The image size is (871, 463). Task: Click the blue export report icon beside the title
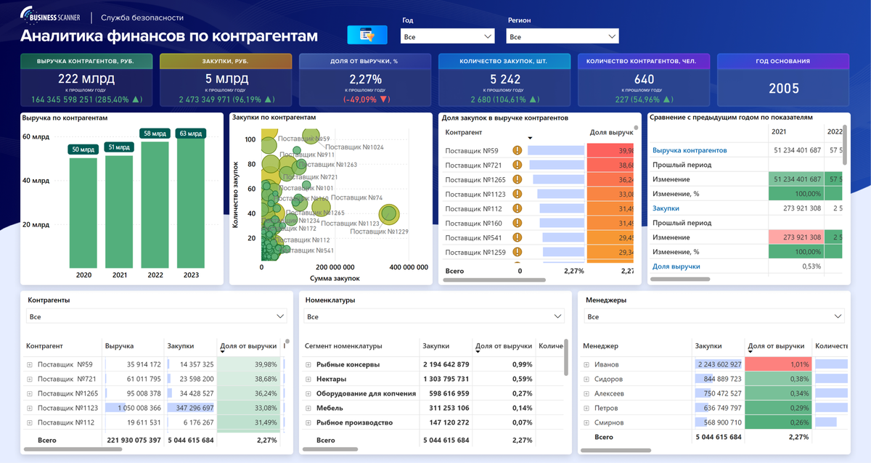coord(367,34)
